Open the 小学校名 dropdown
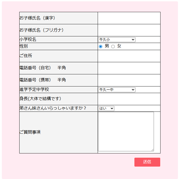179x179 pixels. [116, 40]
